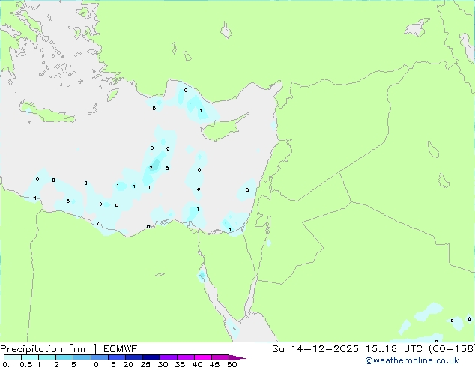The width and height of the screenshot is (475, 367).
Task: Click the '(00+138)' forecast offset text
Action: pyautogui.click(x=451, y=349)
